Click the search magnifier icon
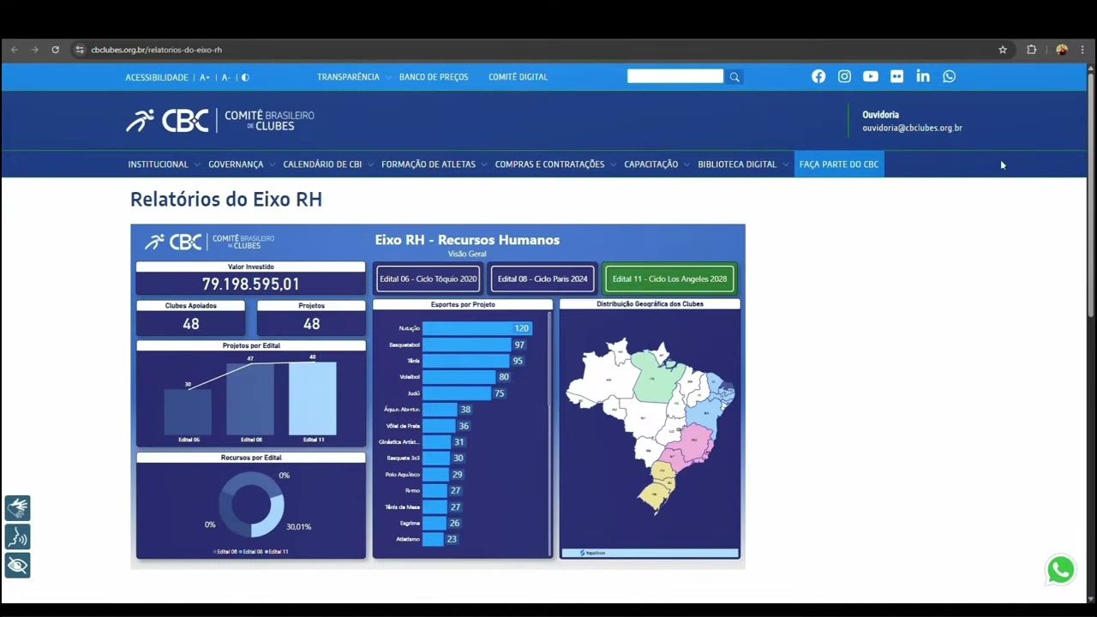Viewport: 1097px width, 617px height. tap(734, 77)
